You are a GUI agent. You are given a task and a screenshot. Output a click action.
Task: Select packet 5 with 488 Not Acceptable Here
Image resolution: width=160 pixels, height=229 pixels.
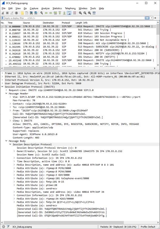click(78, 40)
